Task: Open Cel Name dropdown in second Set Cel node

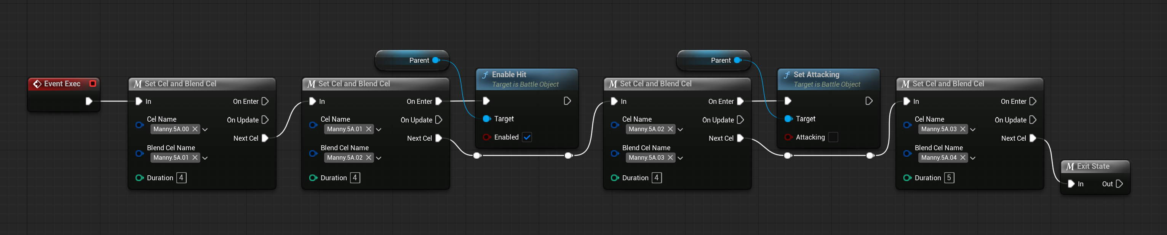Action: click(379, 129)
